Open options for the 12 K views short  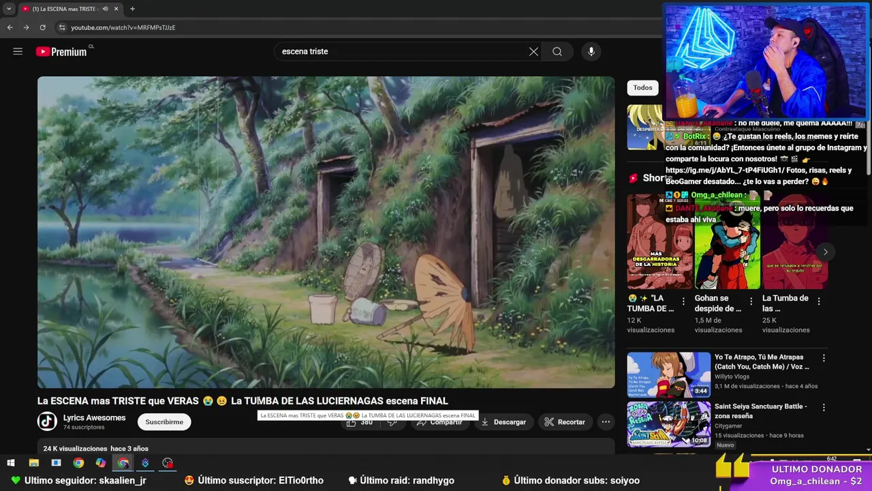click(x=683, y=301)
